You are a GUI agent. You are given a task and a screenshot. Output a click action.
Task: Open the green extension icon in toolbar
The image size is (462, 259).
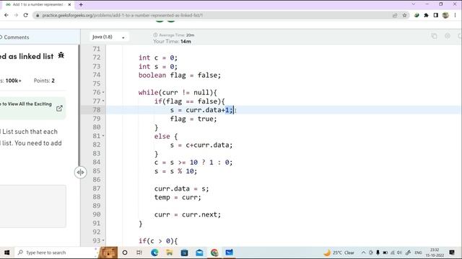pyautogui.click(x=417, y=15)
